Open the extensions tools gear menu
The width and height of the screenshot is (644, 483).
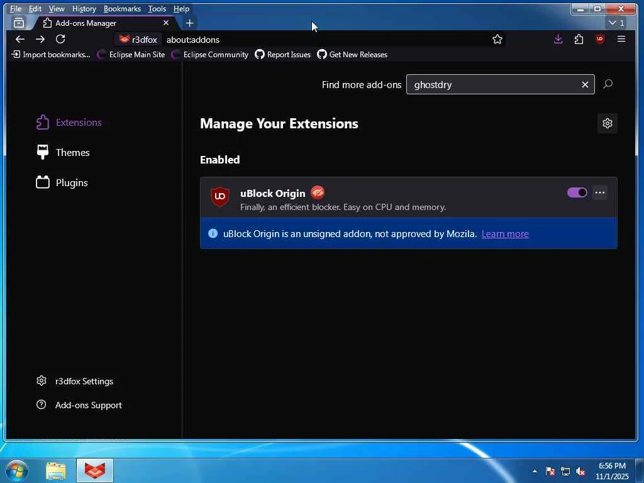pos(608,123)
